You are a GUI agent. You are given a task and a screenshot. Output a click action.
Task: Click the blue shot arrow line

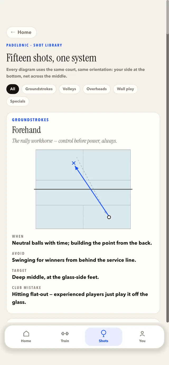91,190
